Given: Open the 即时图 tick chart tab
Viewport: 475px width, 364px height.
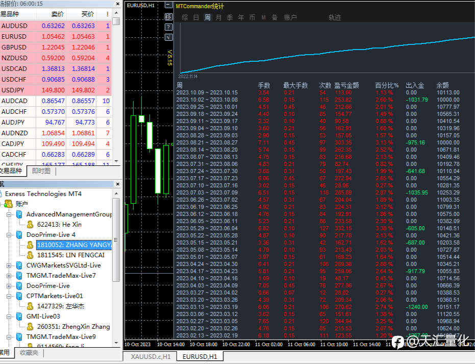Looking at the screenshot, I should (x=41, y=171).
